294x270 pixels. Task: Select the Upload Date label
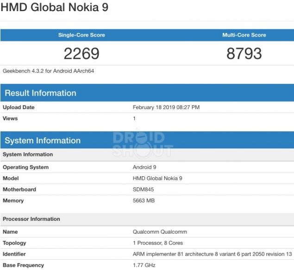(x=19, y=107)
